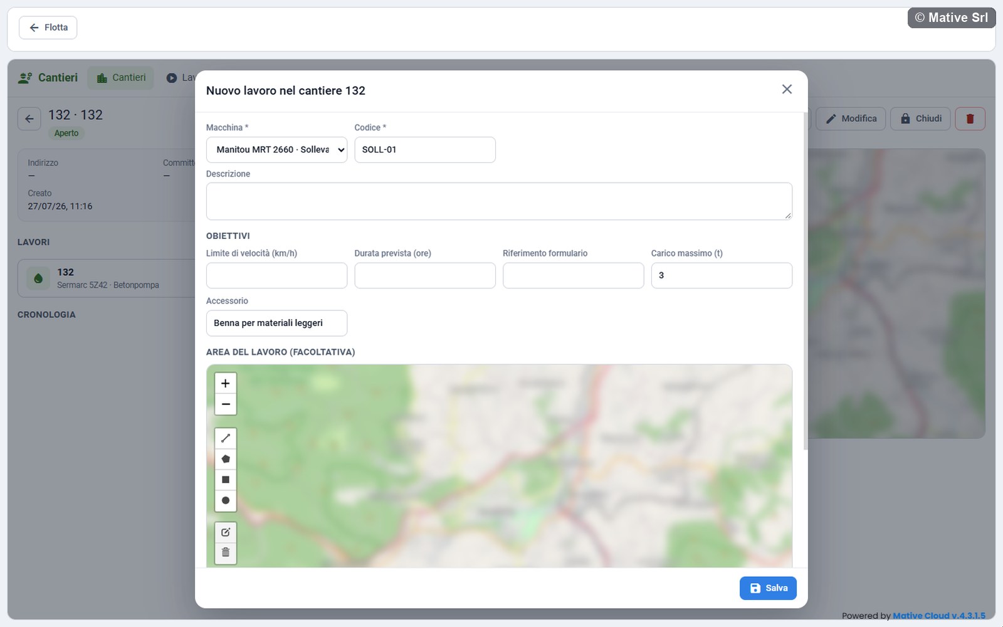Click the red trash delete button
Image resolution: width=1003 pixels, height=627 pixels.
click(x=970, y=119)
